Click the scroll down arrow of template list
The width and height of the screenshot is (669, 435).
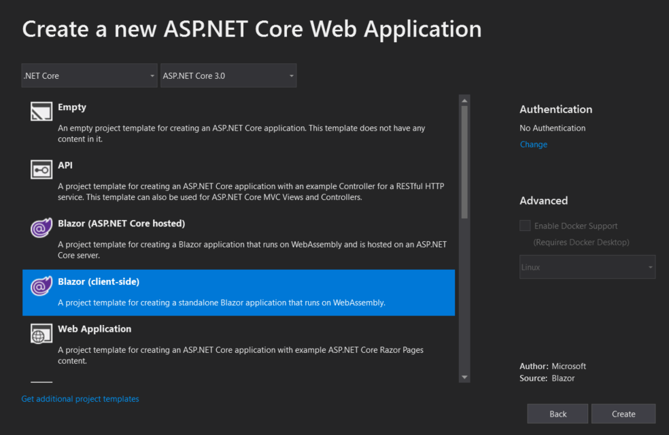point(464,377)
